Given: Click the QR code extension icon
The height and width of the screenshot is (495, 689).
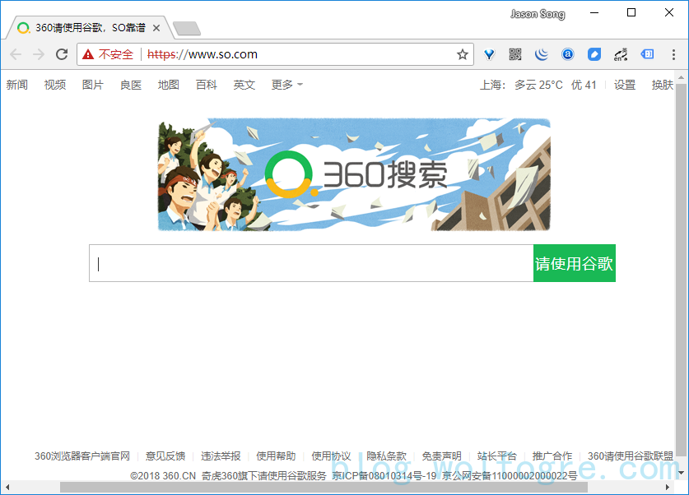Looking at the screenshot, I should (515, 54).
